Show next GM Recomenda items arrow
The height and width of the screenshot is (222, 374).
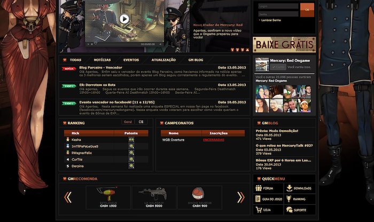pyautogui.click(x=240, y=197)
